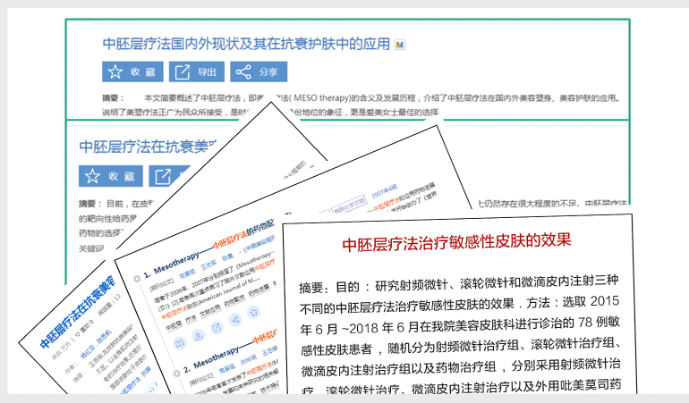The image size is (689, 403).
Task: Click the 摘要 label in the first article
Action: pyautogui.click(x=112, y=97)
